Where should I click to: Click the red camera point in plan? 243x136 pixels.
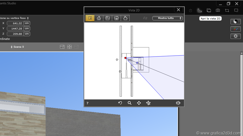[x=125, y=58]
